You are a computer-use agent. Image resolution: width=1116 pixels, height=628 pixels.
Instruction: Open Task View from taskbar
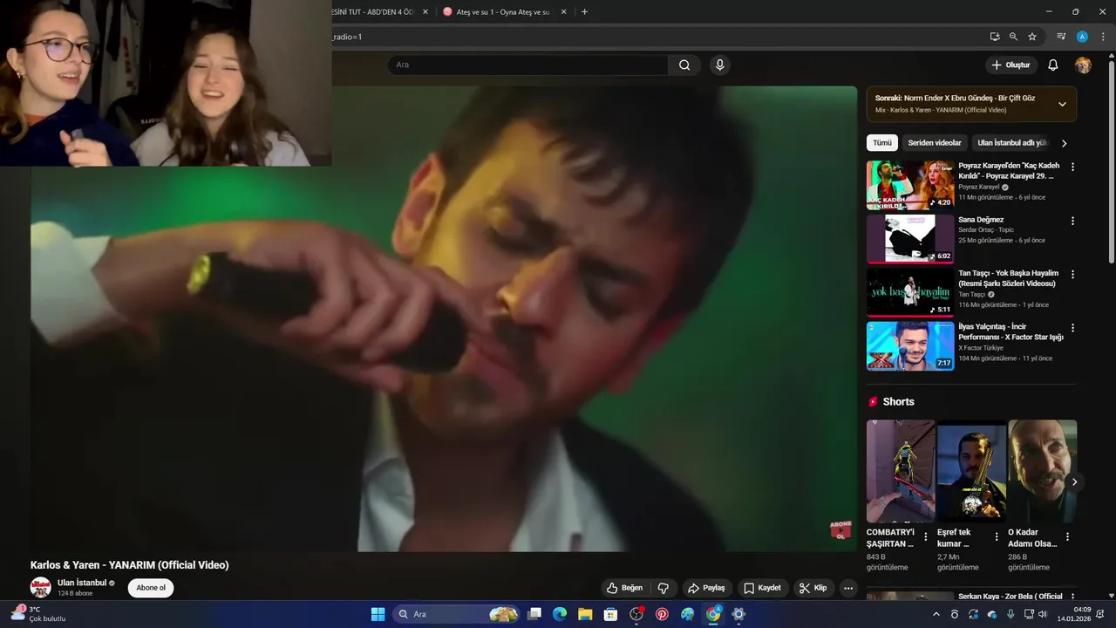(534, 614)
